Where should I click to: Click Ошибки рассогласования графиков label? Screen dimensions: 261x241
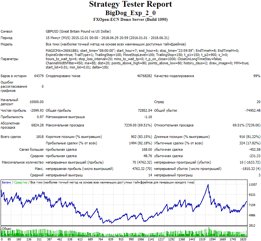coord(14,86)
